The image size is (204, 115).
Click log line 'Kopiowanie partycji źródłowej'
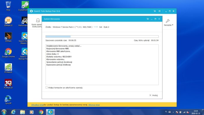pos(58,65)
